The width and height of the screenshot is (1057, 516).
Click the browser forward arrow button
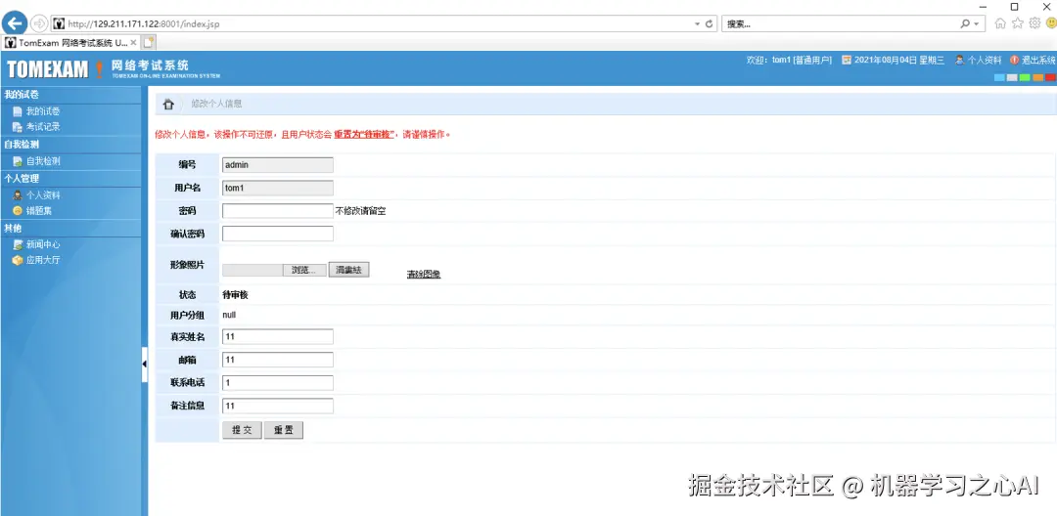(x=39, y=23)
